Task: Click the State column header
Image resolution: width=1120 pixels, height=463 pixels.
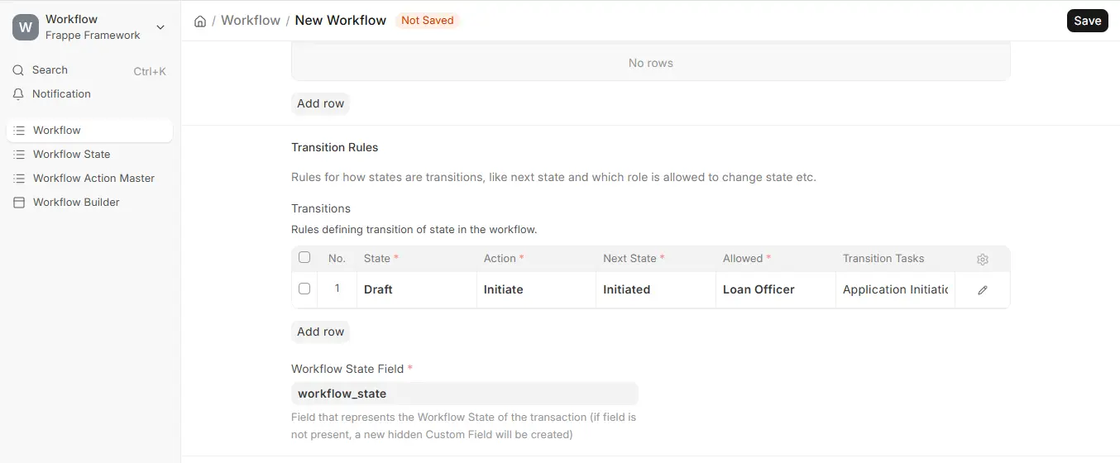Action: click(x=417, y=259)
